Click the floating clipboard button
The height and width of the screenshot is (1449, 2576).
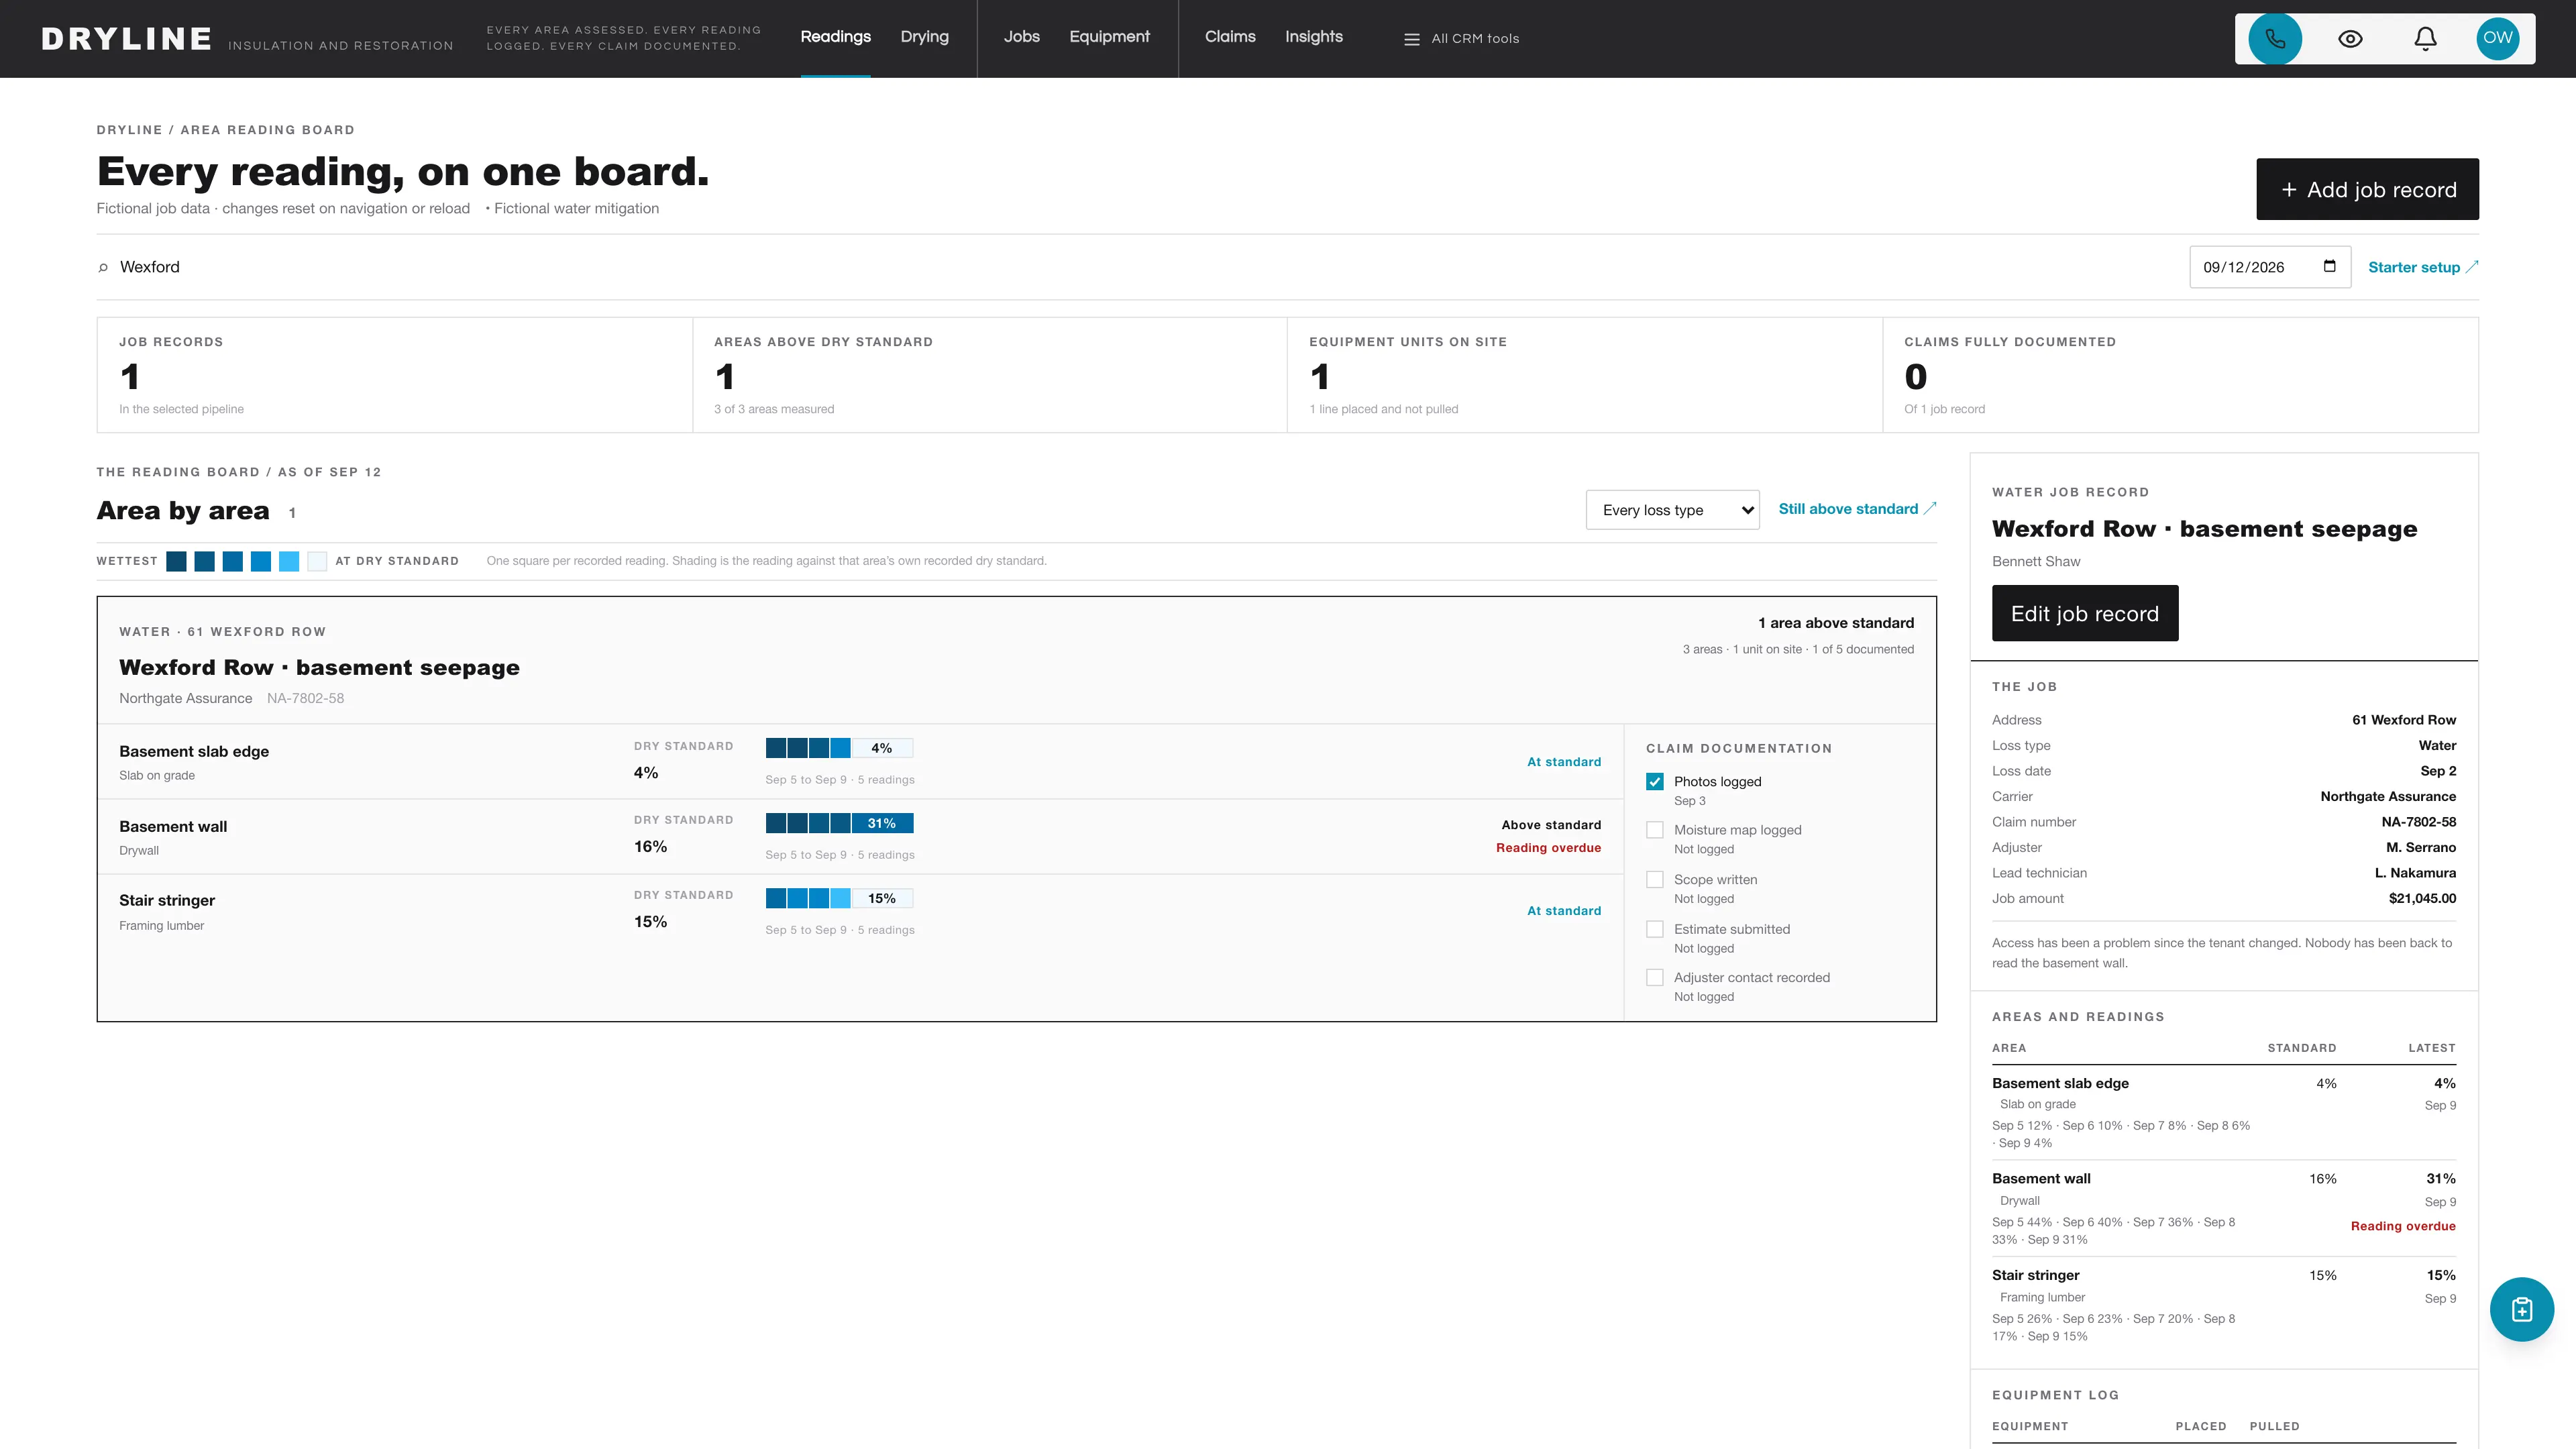[x=2521, y=1309]
